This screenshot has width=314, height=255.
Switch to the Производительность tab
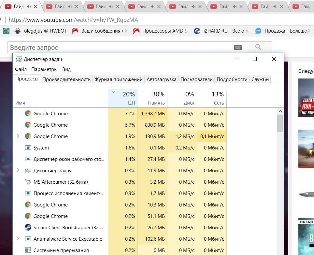66,79
